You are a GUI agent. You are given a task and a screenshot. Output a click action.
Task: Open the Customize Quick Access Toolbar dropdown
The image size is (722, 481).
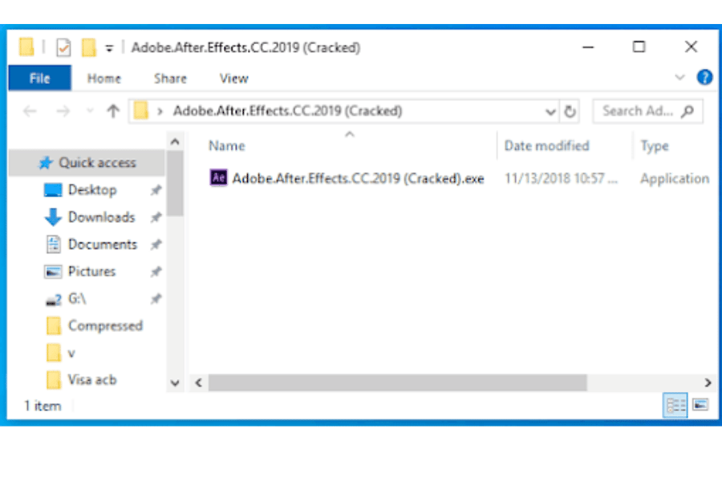pos(109,48)
